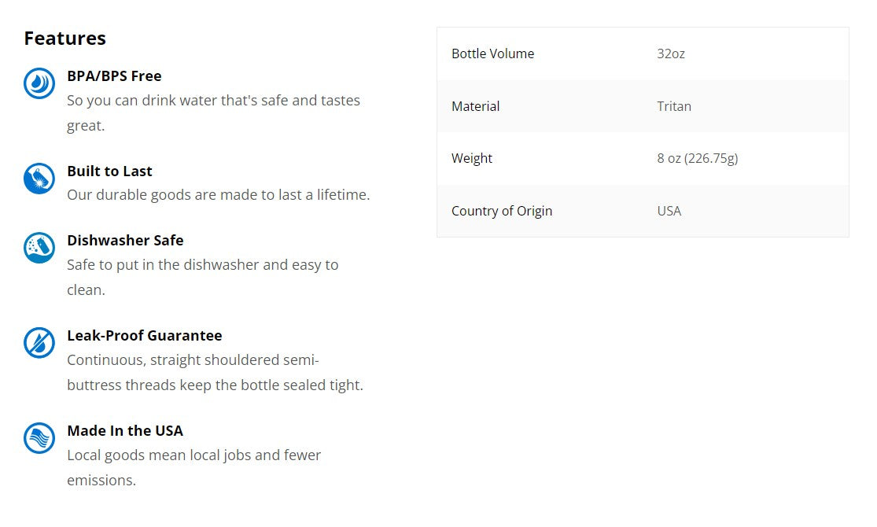Click the Tritan material value

pyautogui.click(x=674, y=106)
